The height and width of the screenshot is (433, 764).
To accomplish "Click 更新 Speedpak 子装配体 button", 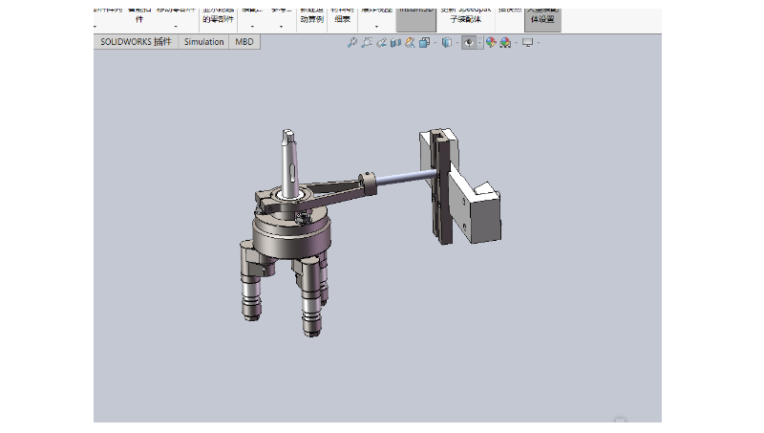I will click(x=466, y=17).
